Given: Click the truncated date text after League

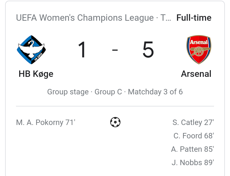Looking at the screenshot, I should [165, 18].
